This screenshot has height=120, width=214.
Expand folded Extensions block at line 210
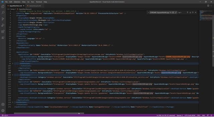(x=13, y=75)
